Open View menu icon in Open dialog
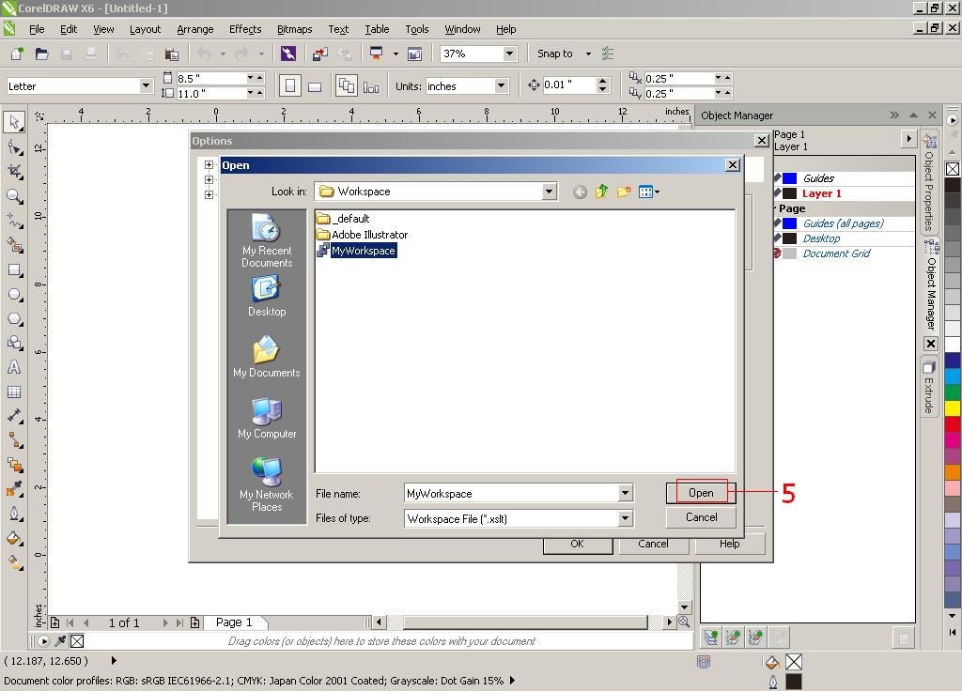Viewport: 962px width, 691px height. tap(648, 192)
